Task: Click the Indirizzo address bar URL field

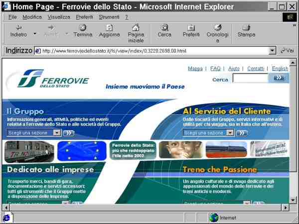Action: coord(151,51)
